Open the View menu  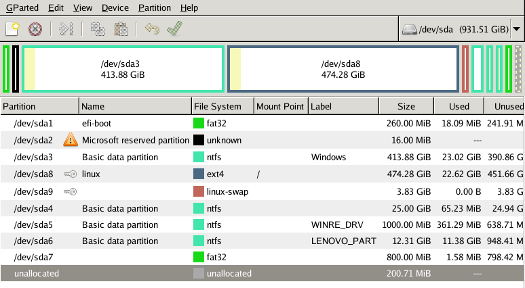click(x=83, y=8)
